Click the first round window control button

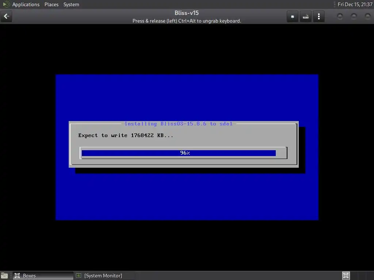(340, 16)
